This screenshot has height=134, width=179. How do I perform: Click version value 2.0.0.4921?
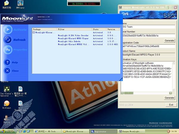(112, 44)
